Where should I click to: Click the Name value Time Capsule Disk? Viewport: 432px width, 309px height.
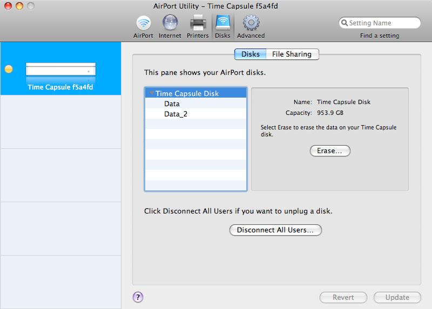tap(343, 102)
